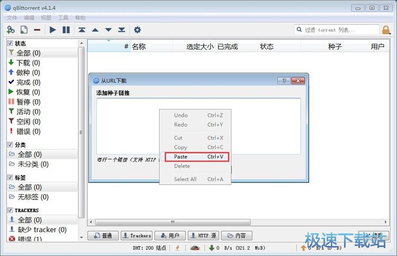Click the pause toolbar icon
This screenshot has height=256, width=397.
(66, 30)
